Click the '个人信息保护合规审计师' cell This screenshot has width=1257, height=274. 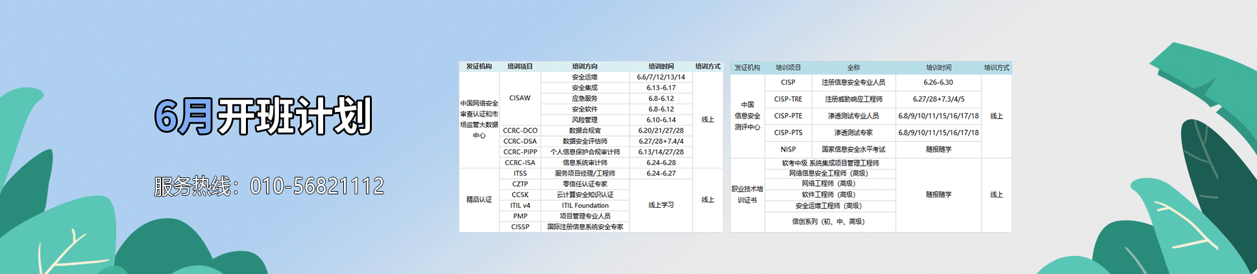pos(585,152)
